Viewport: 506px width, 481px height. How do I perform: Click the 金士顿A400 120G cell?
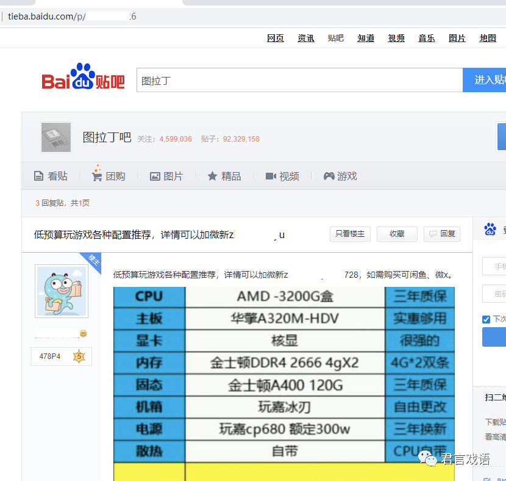tap(285, 385)
